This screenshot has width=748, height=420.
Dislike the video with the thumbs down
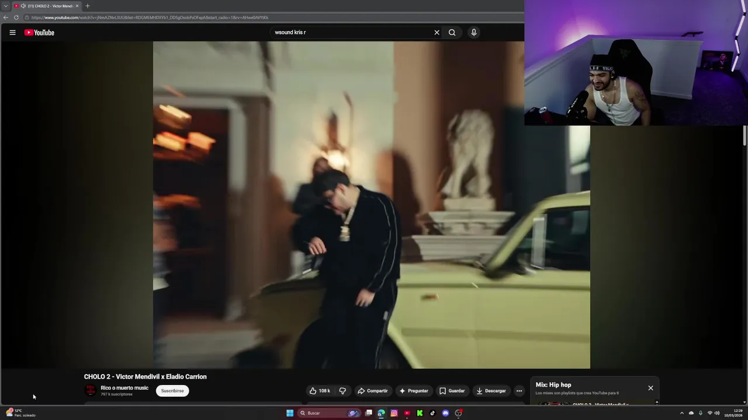pyautogui.click(x=342, y=391)
